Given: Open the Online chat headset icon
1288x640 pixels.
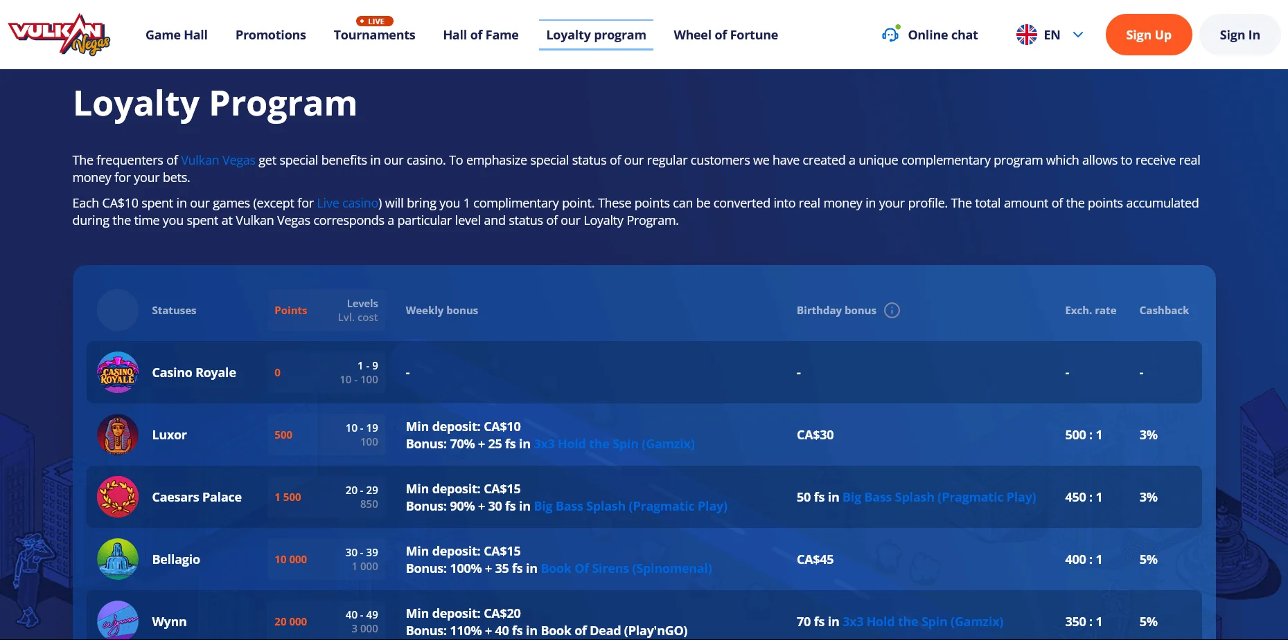Looking at the screenshot, I should pyautogui.click(x=891, y=34).
